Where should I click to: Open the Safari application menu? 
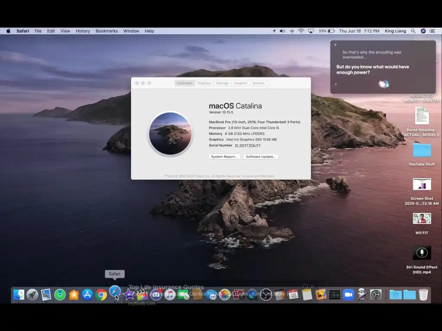[22, 31]
